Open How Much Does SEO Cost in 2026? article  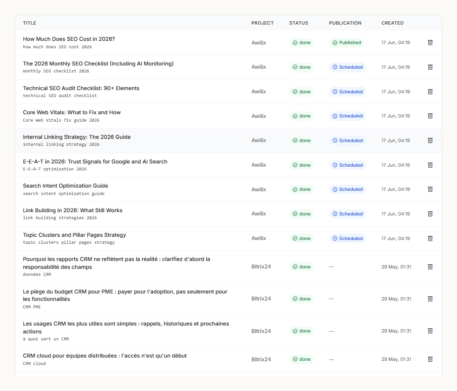pos(69,39)
